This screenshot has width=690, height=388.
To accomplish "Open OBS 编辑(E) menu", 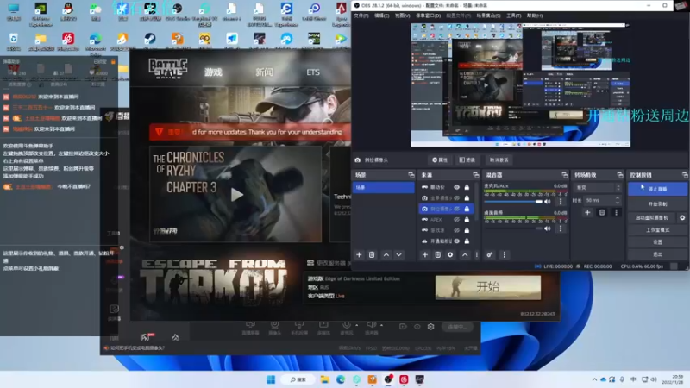I will [381, 16].
